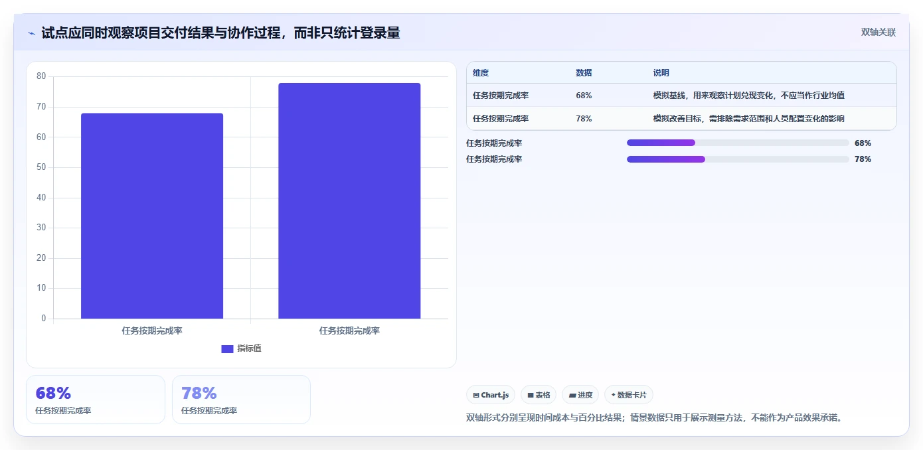This screenshot has width=923, height=450.
Task: Click the 68% cell in the table
Action: [584, 96]
